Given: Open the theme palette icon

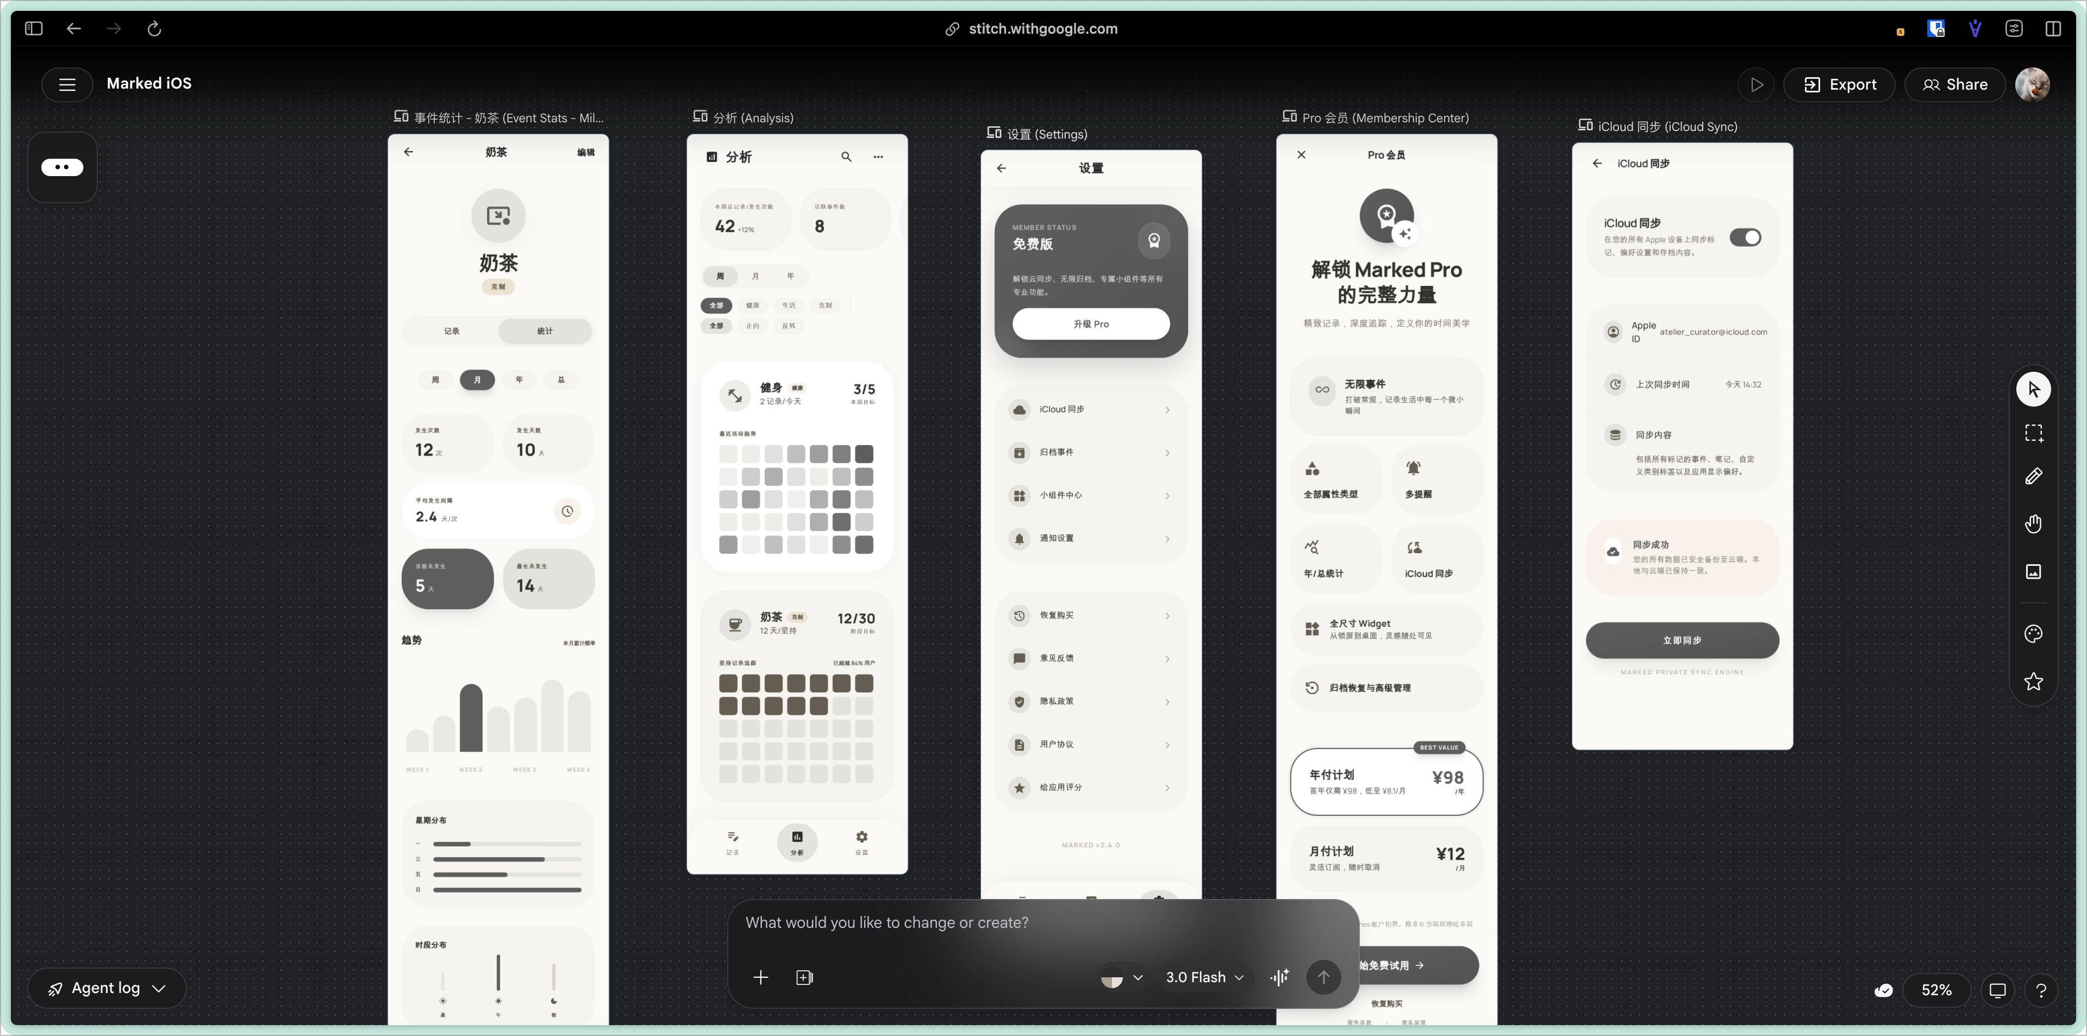Looking at the screenshot, I should [x=2033, y=633].
